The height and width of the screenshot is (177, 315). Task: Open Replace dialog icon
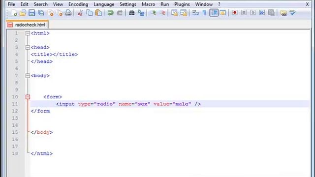click(x=141, y=13)
